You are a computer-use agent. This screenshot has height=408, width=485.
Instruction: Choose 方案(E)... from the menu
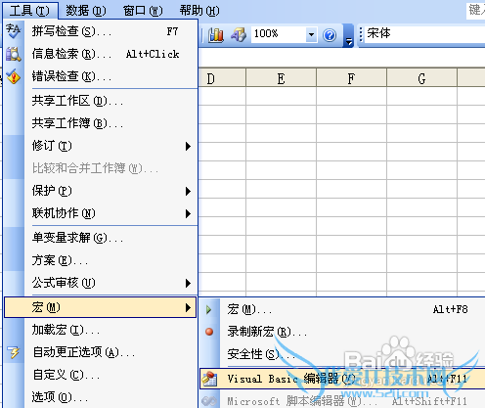(x=101, y=260)
